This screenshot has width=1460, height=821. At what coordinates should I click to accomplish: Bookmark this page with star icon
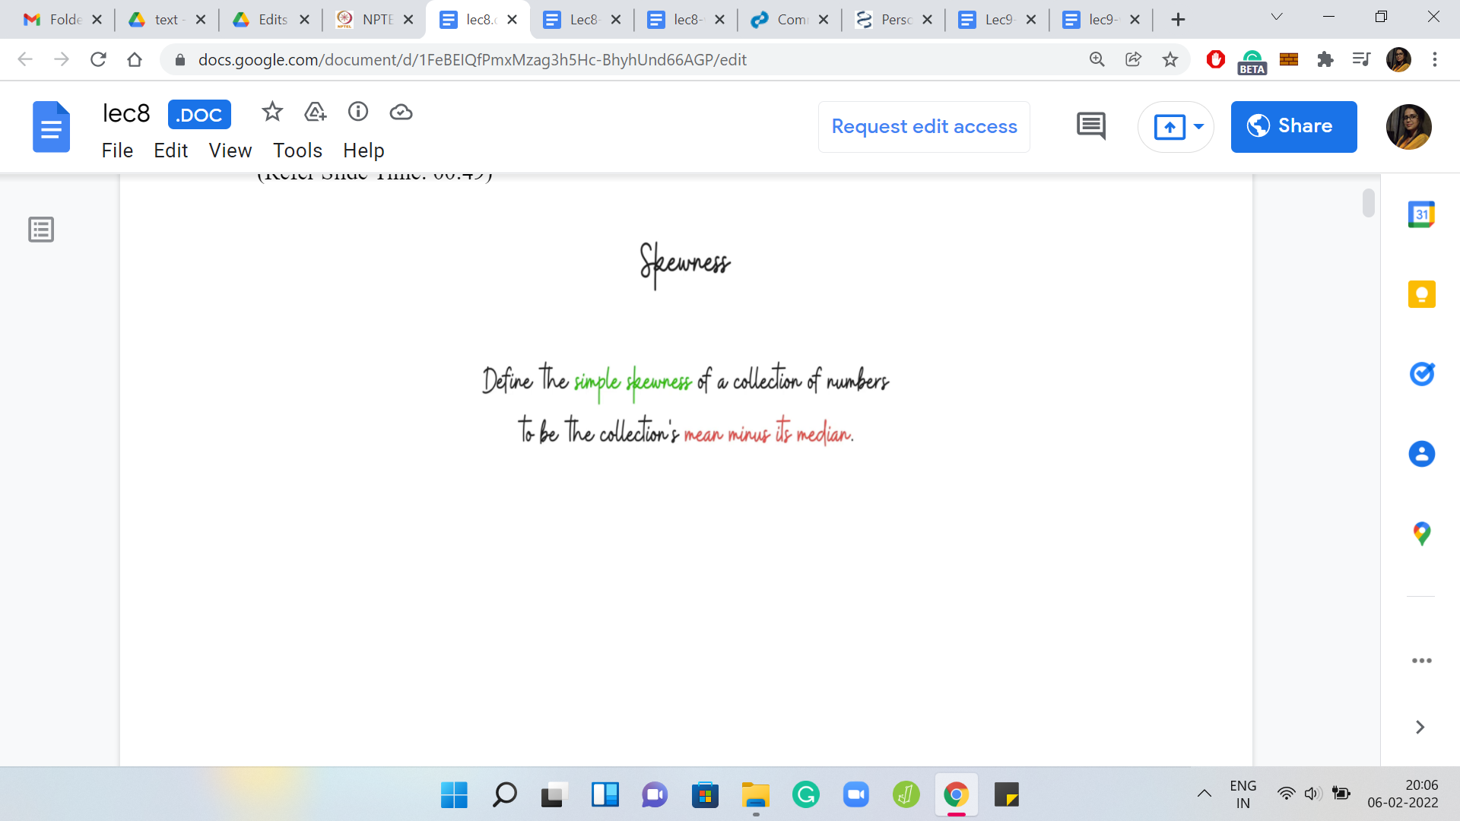1170,59
